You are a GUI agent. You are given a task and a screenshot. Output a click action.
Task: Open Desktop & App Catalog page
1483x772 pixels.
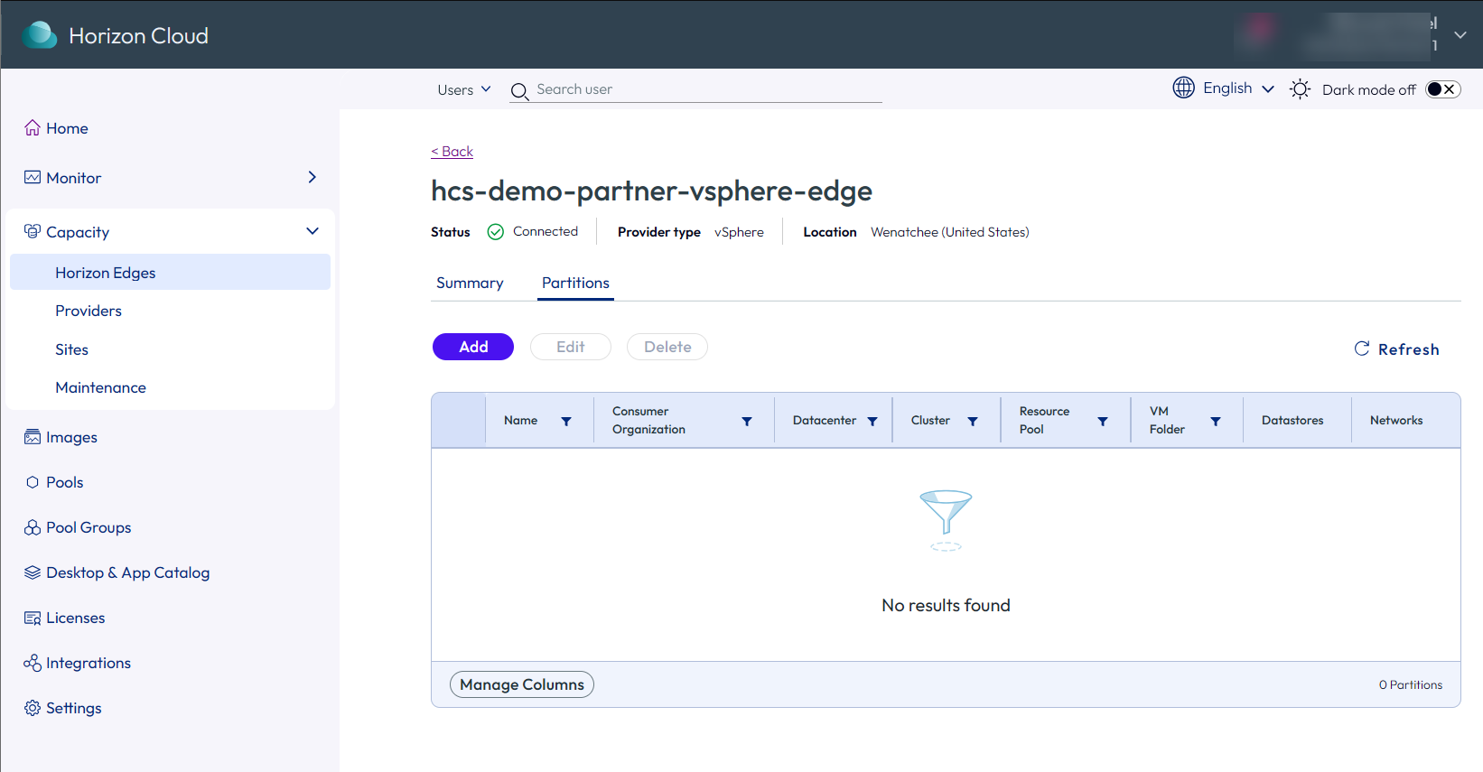click(128, 572)
